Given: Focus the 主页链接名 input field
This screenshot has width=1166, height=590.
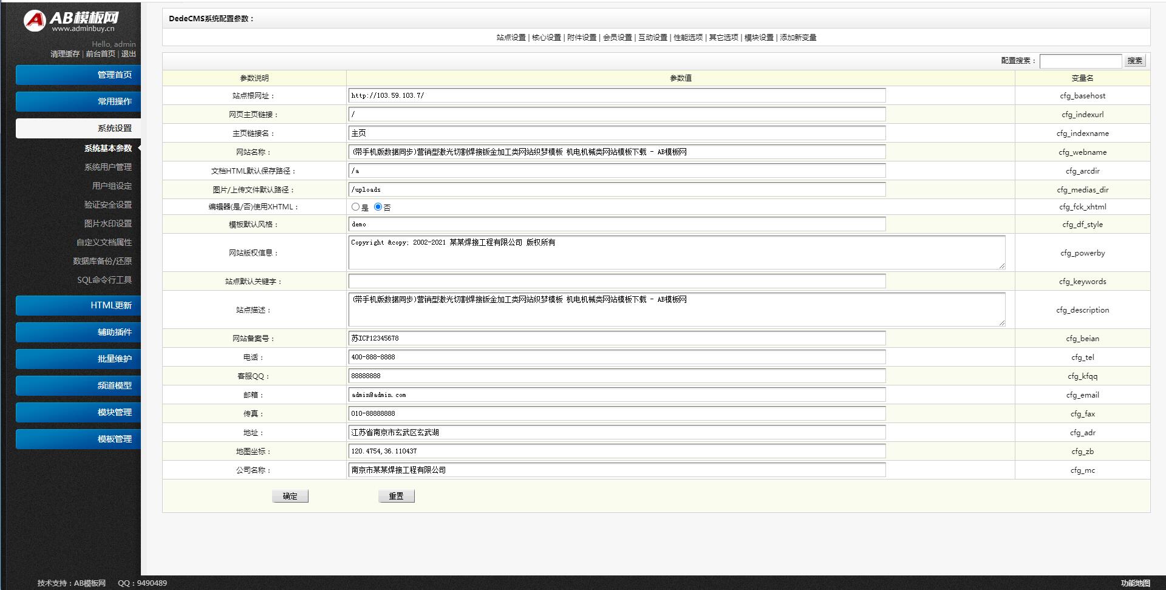Looking at the screenshot, I should pos(617,133).
